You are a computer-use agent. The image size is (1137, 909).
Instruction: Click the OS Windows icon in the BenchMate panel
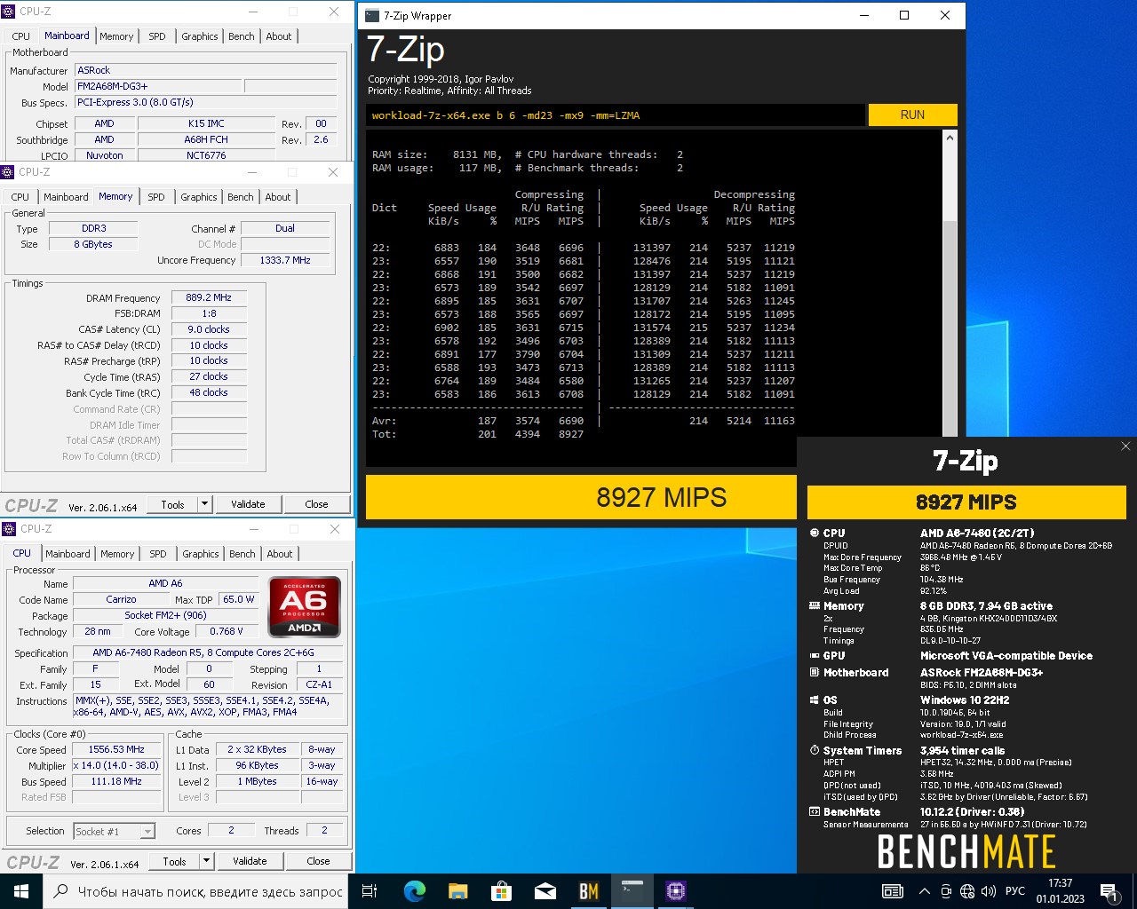coord(815,700)
